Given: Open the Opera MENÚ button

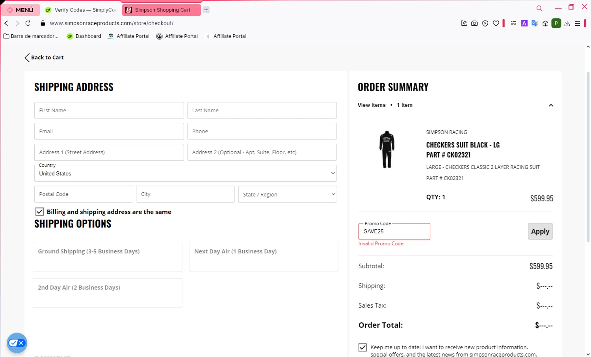Looking at the screenshot, I should pyautogui.click(x=20, y=10).
